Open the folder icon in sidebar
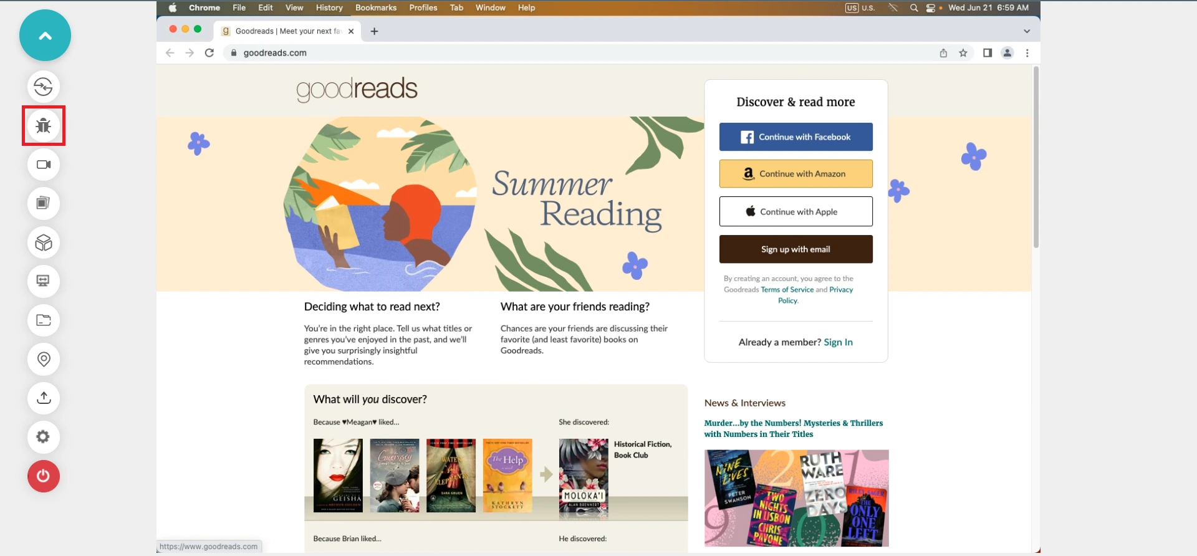Screen dimensions: 1197x556 click(44, 320)
